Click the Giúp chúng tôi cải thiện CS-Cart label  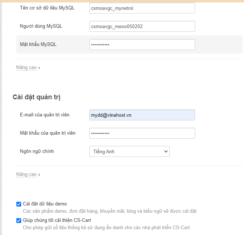click(x=57, y=220)
